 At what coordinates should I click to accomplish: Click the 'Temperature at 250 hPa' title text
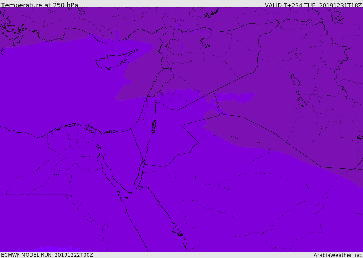(x=40, y=5)
